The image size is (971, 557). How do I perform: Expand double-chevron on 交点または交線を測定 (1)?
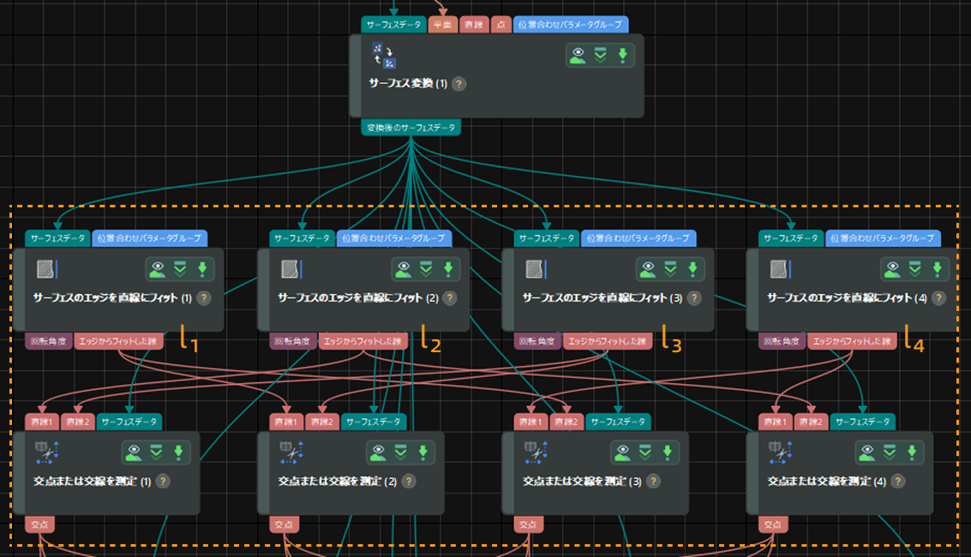(156, 452)
